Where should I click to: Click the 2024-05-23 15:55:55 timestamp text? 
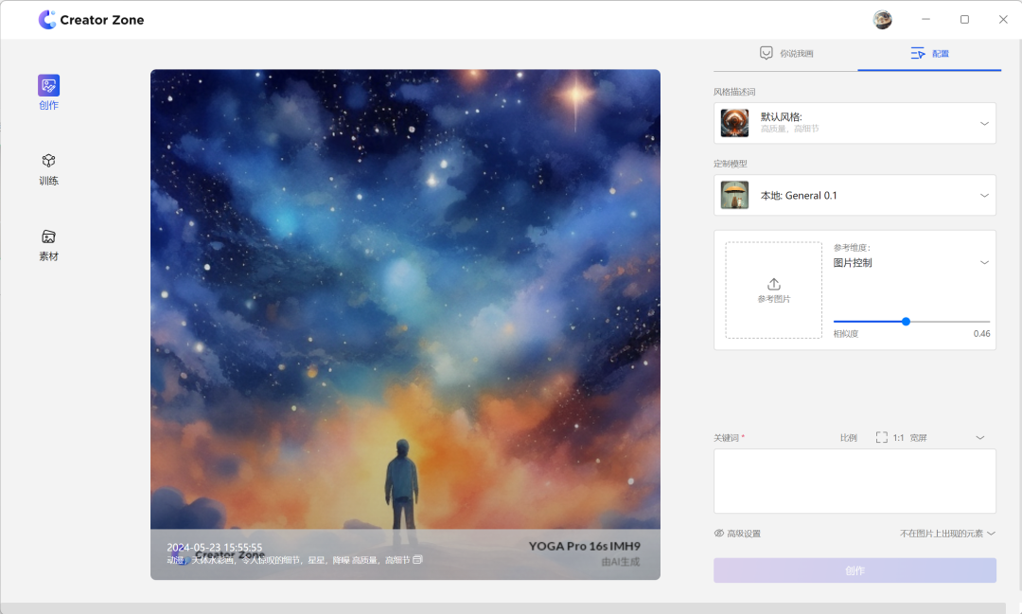[x=215, y=547]
